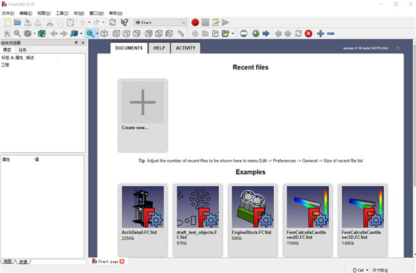Screen dimensions: 416x273
Task: Open the 工具 (Tools) menu
Action: tap(62, 13)
